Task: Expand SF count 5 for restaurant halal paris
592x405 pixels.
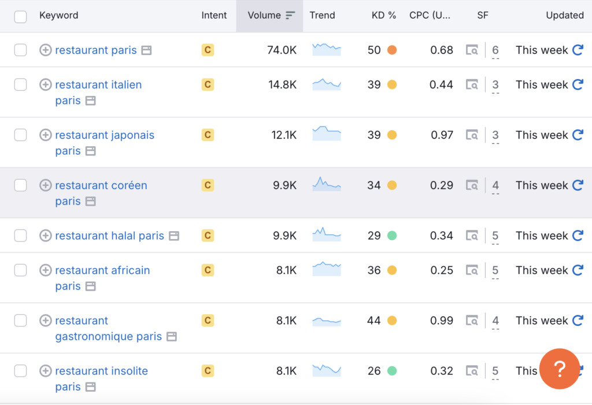Action: click(495, 236)
